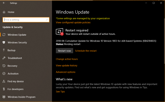Click the Home house icon
The image size is (165, 102).
(4, 12)
